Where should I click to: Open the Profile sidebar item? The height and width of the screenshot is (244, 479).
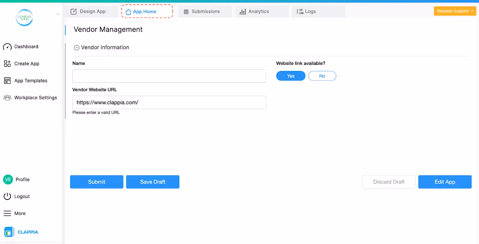(23, 179)
